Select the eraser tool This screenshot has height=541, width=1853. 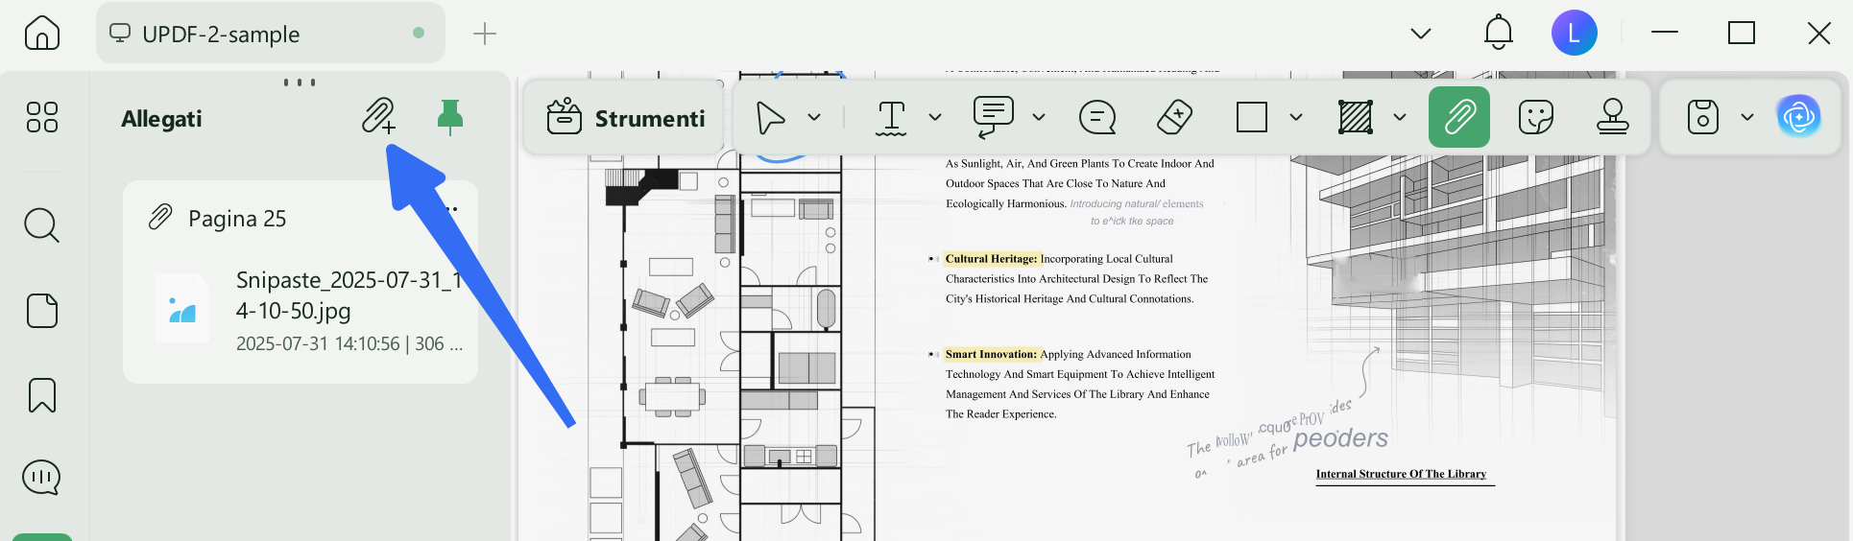[1174, 117]
